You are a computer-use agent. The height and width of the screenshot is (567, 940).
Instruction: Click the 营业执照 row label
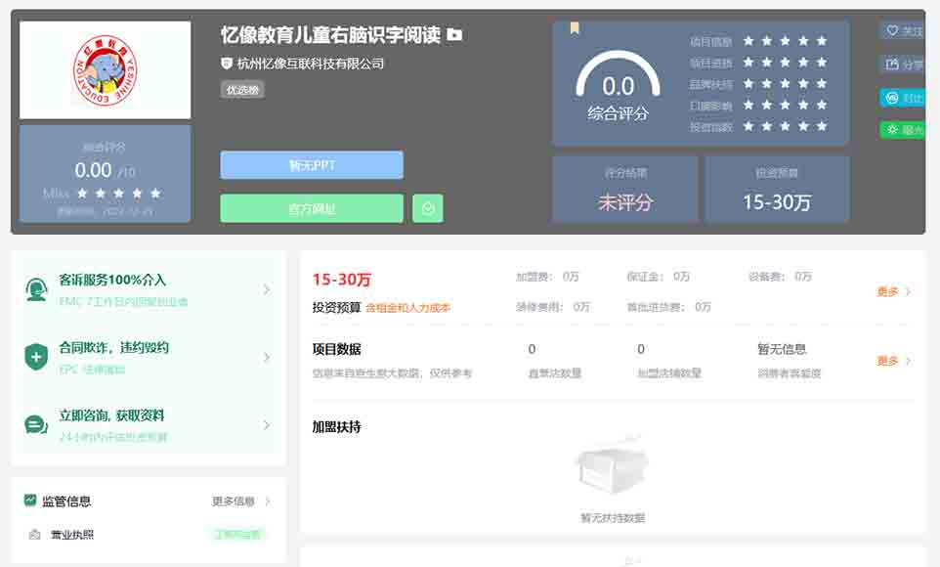72,535
